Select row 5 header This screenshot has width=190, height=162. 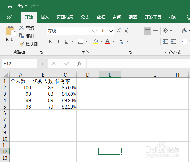(x=4, y=107)
